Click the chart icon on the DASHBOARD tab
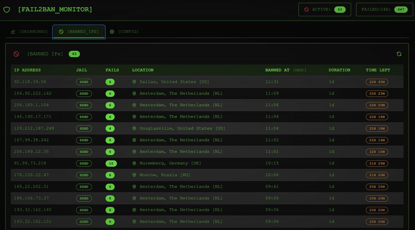 pos(13,32)
